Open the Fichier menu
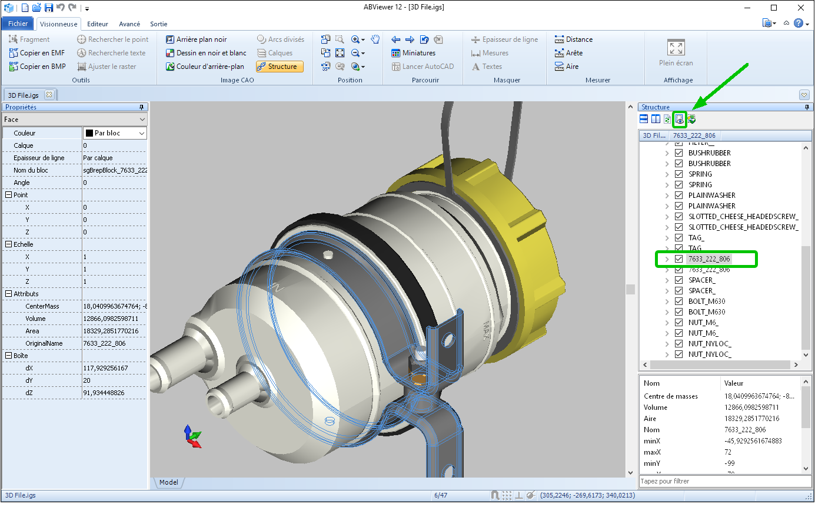The height and width of the screenshot is (507, 815). [x=18, y=24]
